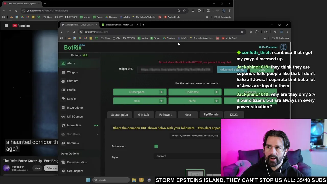Switch to the Followers tab
Screen dimensions: 327x184
166,115
